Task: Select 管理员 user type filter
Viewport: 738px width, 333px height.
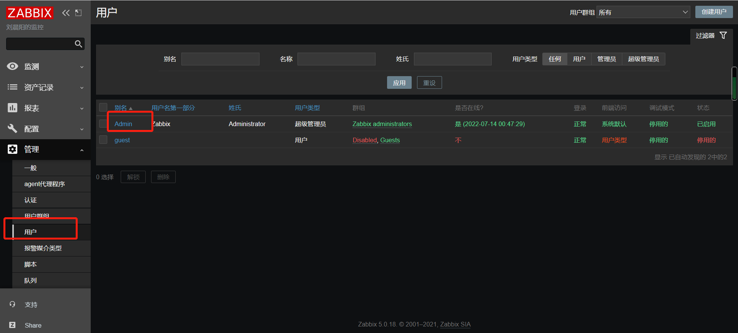Action: [607, 59]
